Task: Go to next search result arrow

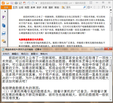Action: point(99,7)
